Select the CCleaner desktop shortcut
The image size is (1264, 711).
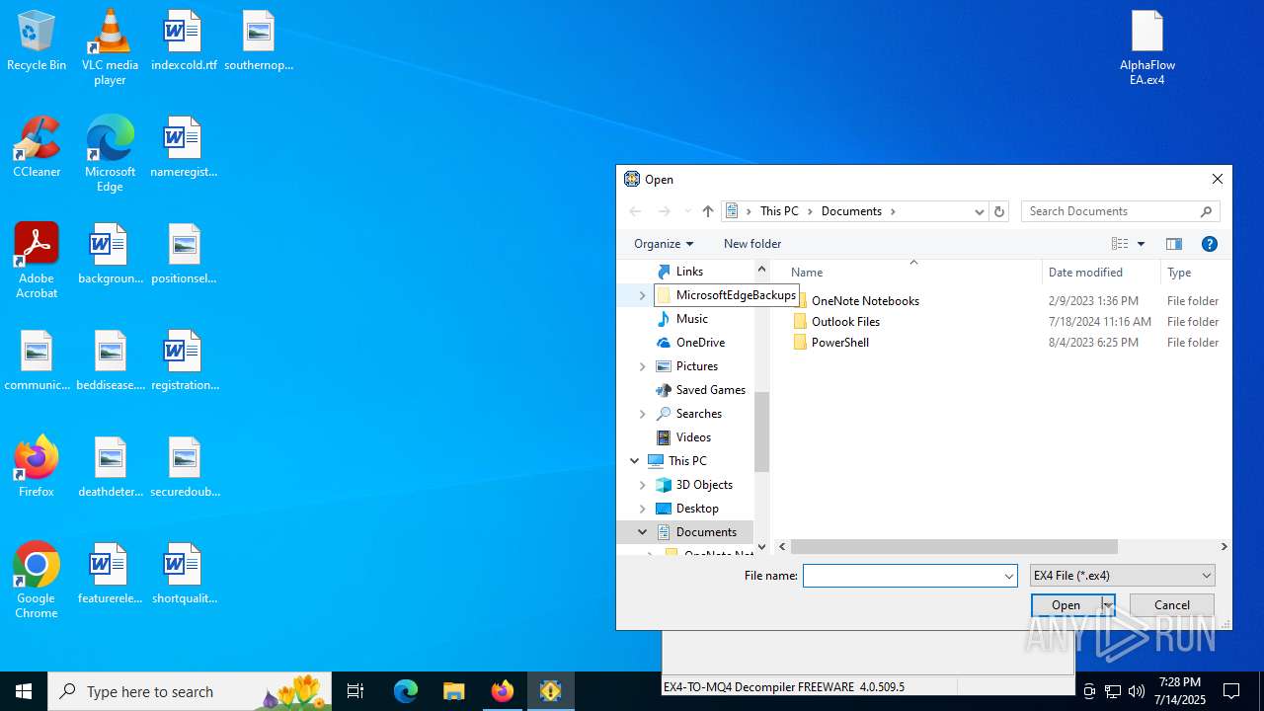click(37, 147)
